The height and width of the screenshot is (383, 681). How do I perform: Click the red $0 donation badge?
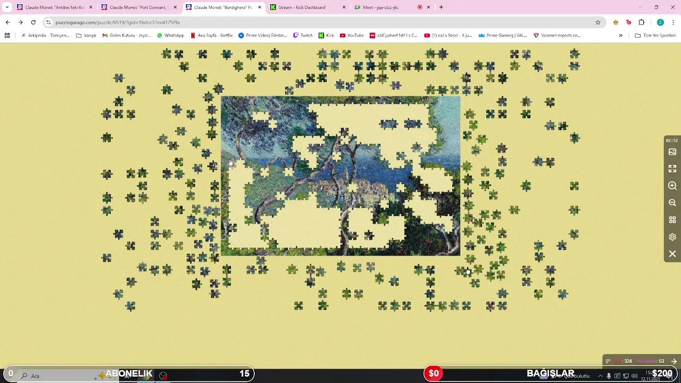434,373
